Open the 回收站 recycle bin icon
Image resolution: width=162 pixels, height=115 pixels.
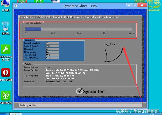point(6,28)
